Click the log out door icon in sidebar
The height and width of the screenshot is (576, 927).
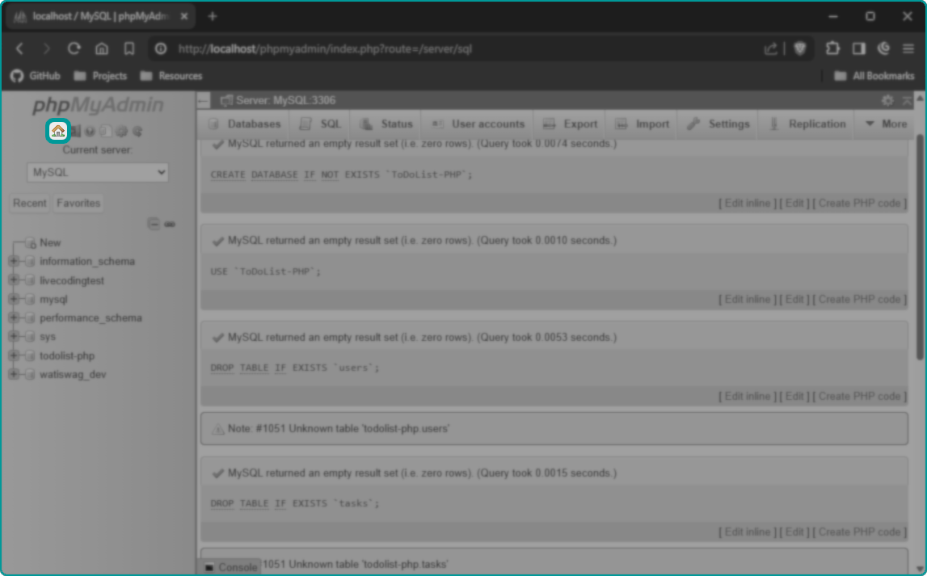tap(74, 131)
